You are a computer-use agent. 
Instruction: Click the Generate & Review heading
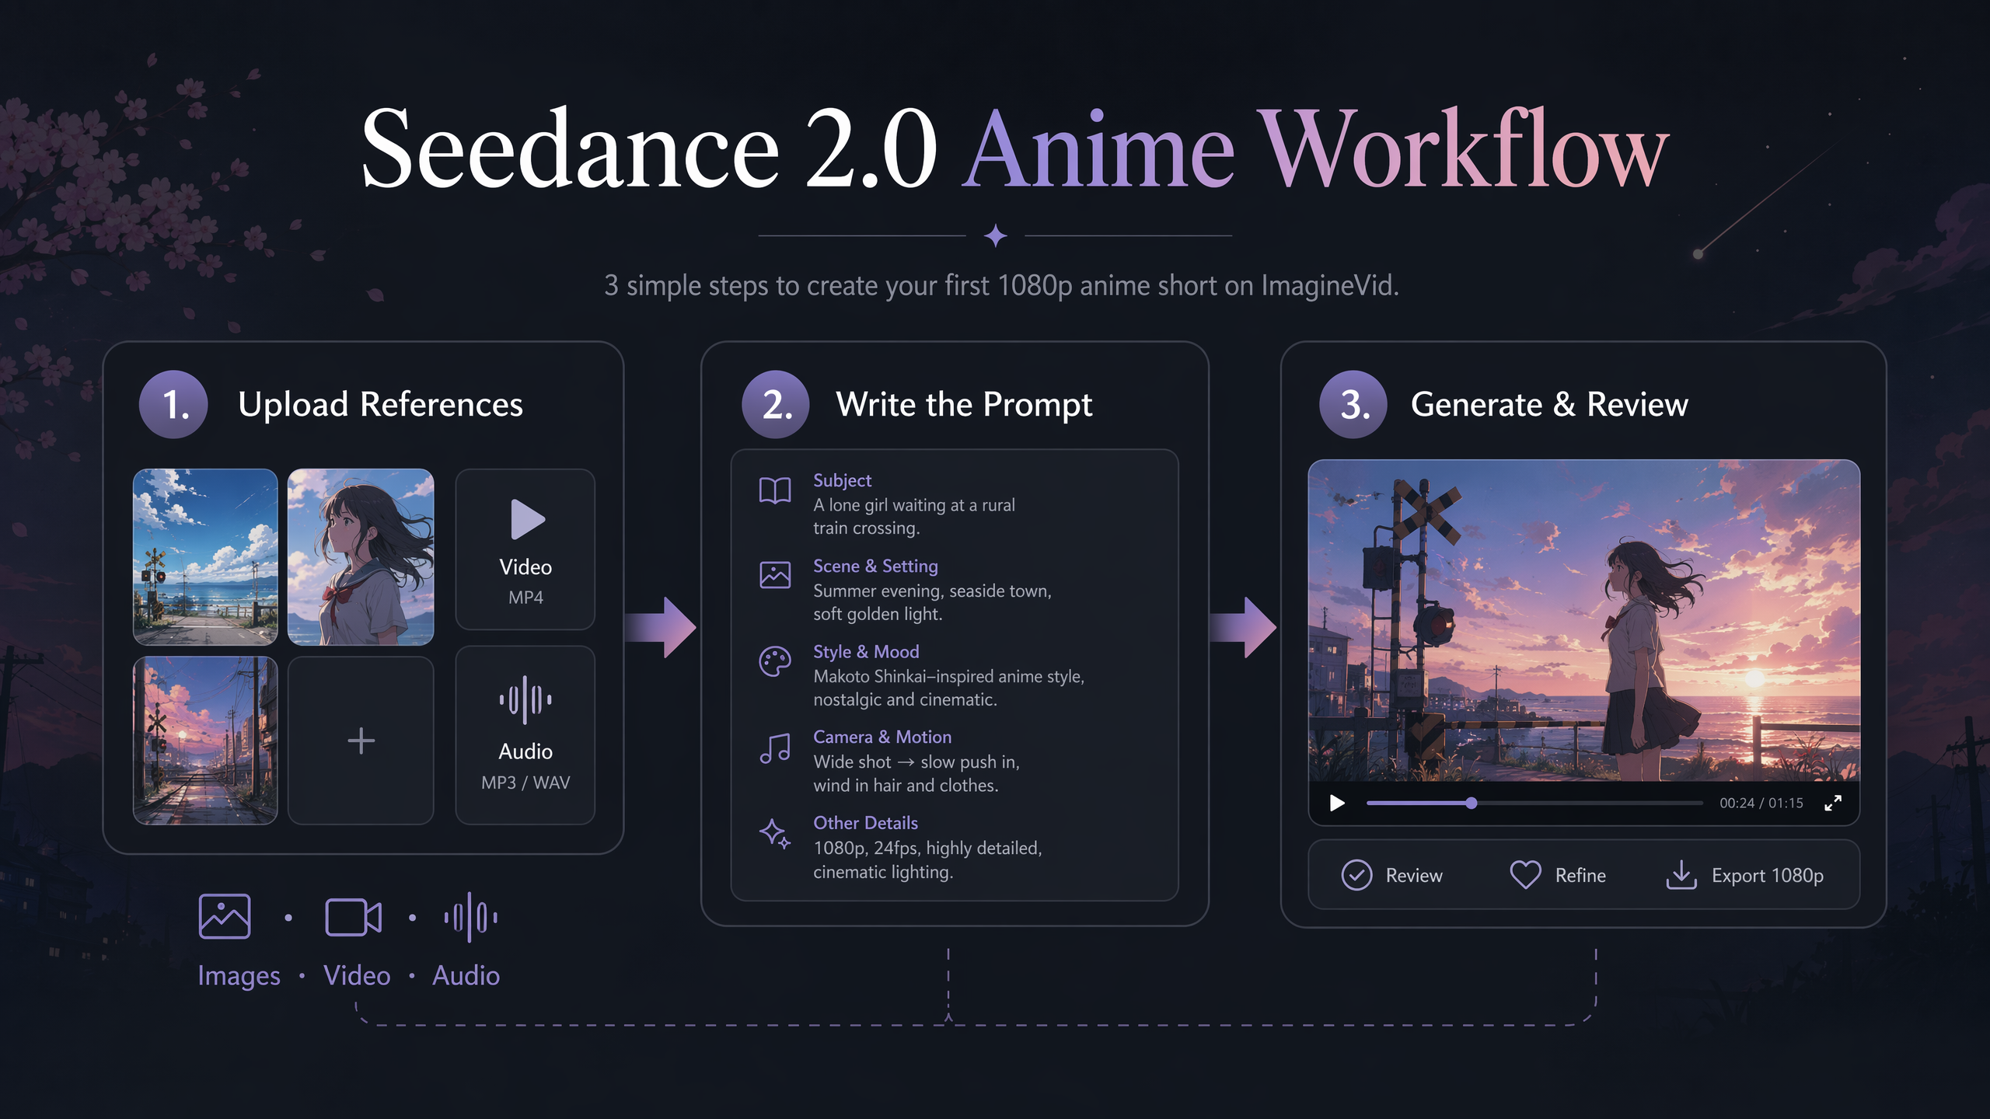coord(1549,405)
